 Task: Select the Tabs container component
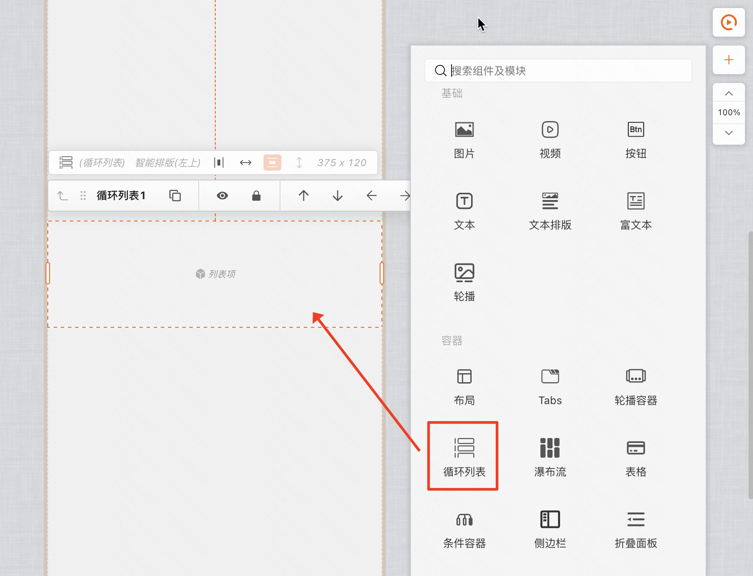(x=550, y=387)
